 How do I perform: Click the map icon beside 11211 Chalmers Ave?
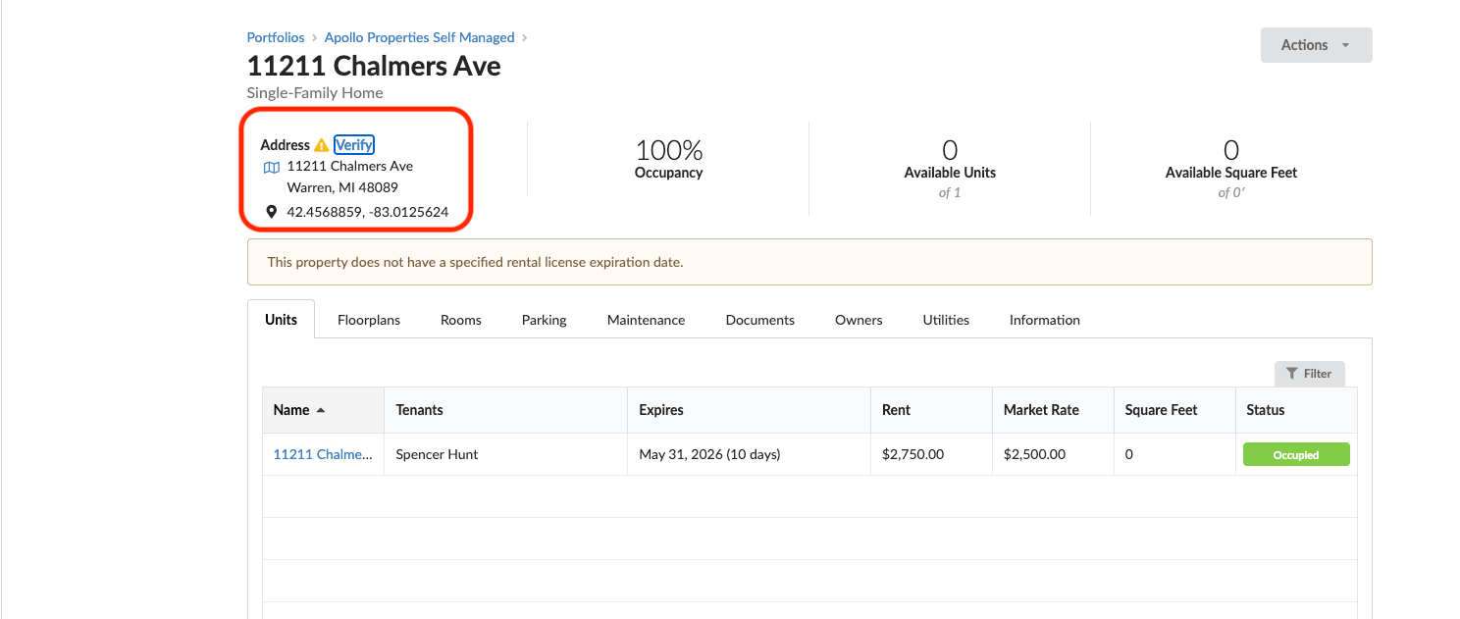pyautogui.click(x=272, y=167)
